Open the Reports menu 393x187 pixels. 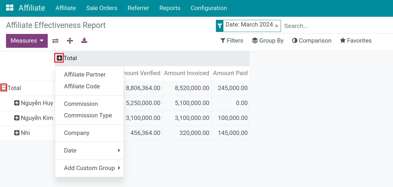click(x=170, y=8)
